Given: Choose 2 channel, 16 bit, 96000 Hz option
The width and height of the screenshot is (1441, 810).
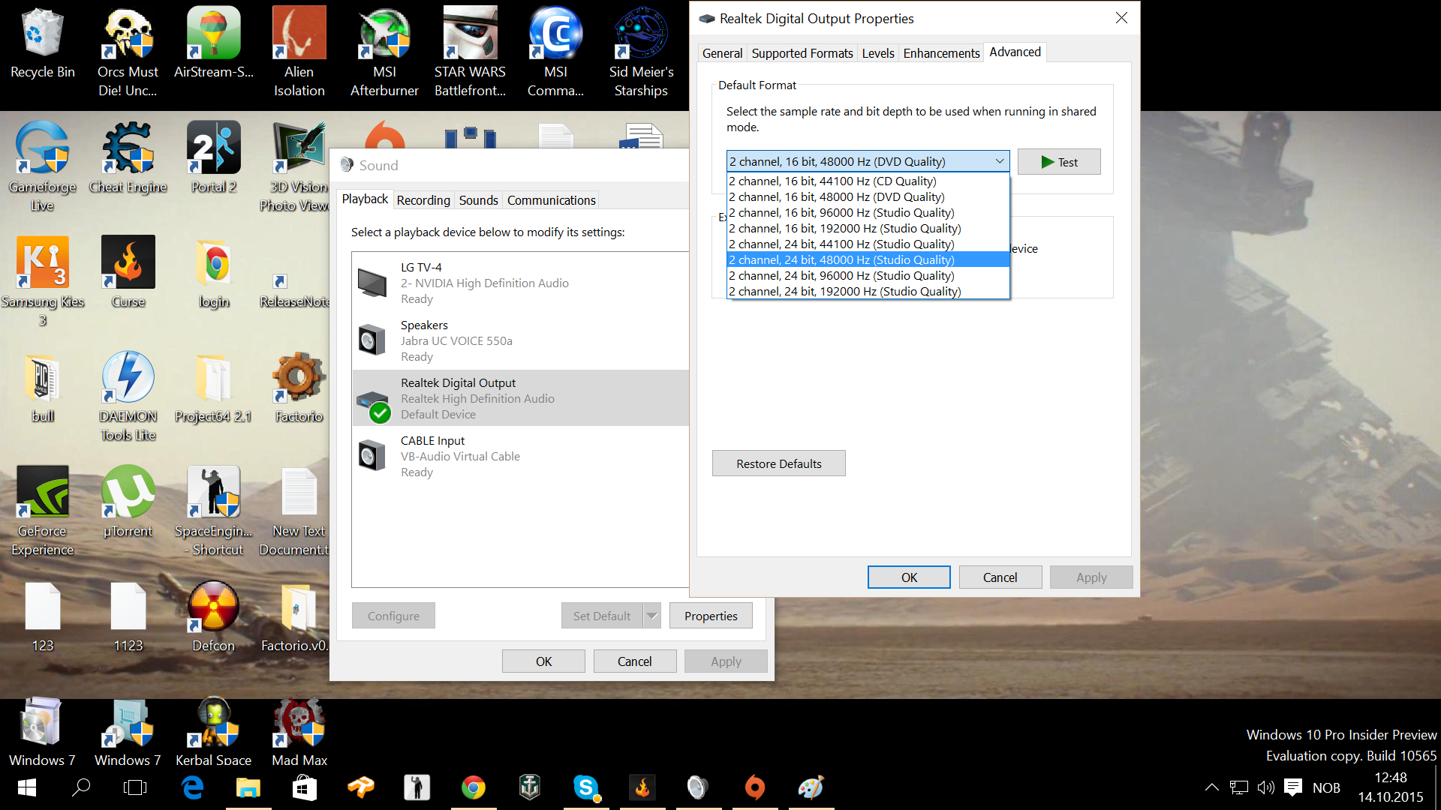Looking at the screenshot, I should (x=868, y=212).
